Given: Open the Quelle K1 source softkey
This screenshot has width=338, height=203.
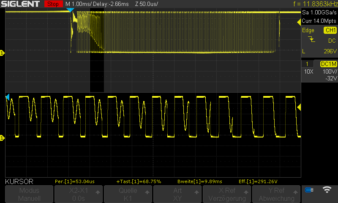Looking at the screenshot, I should click(128, 194).
